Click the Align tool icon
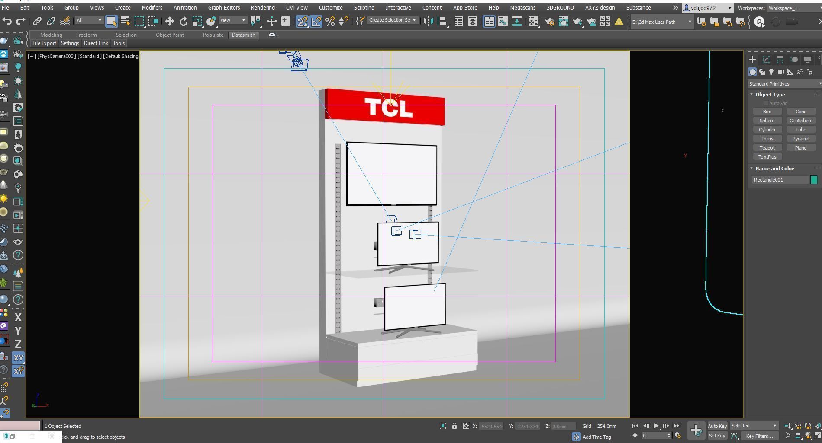This screenshot has height=443, width=822. (442, 21)
